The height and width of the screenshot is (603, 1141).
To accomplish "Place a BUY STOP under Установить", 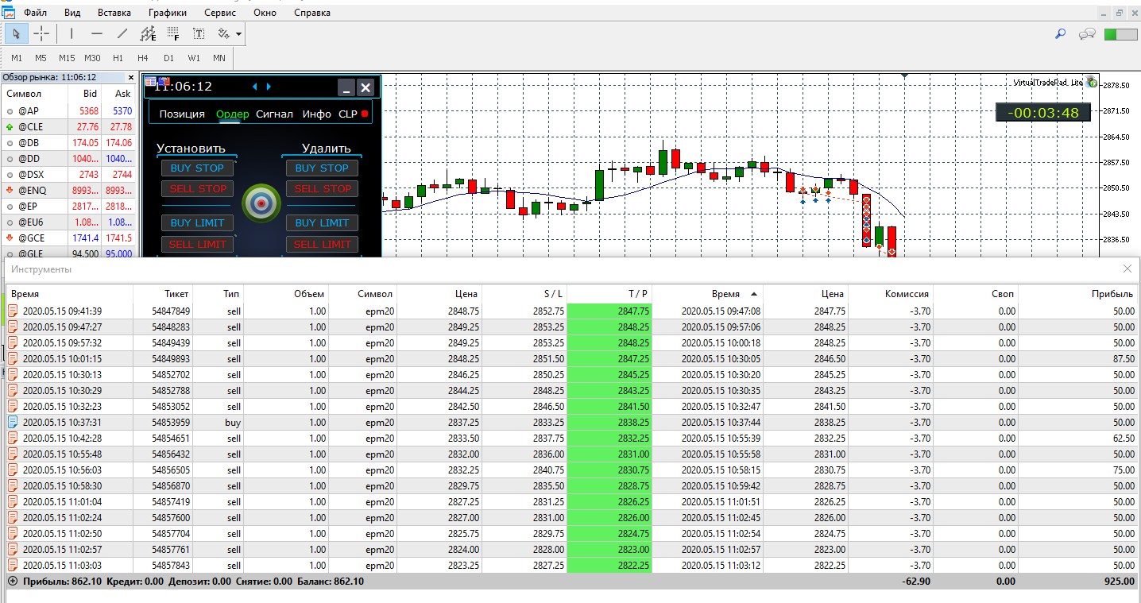I will (x=198, y=168).
